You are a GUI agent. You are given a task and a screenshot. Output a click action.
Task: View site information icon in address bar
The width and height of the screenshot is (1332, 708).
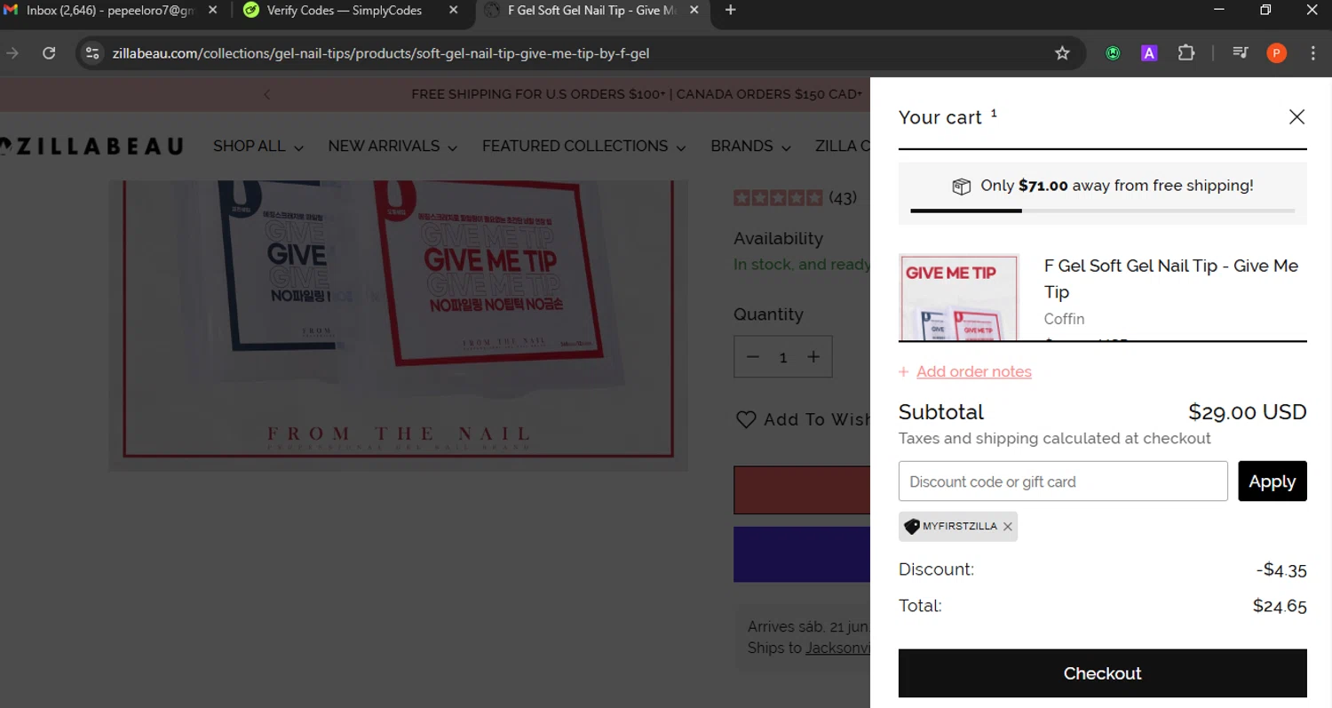(x=91, y=53)
